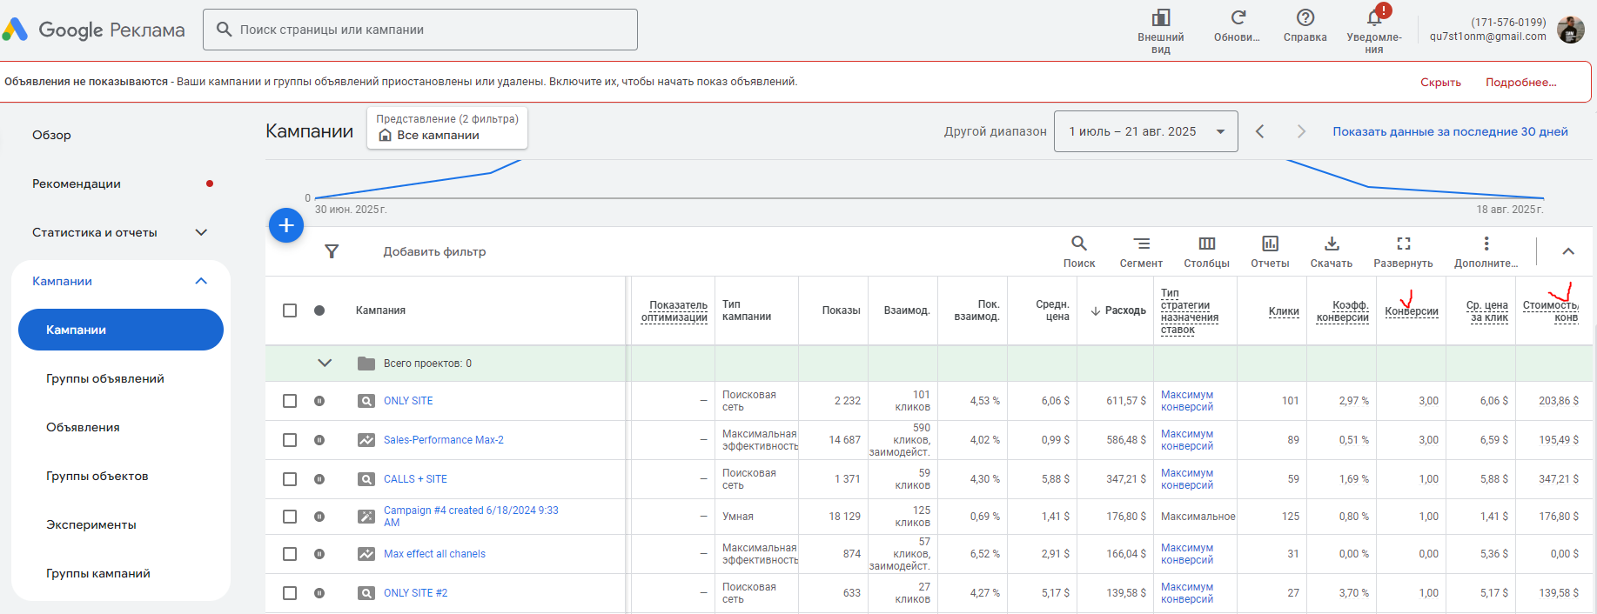Click Скрыть to dismiss the warning banner
Viewport: 1597px width, 614px height.
pos(1440,83)
